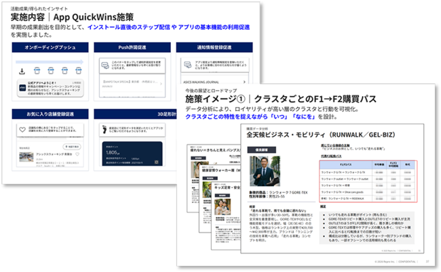Viewport: 441px width, 272px height.
Task: Click the phone icon nearest the download icon
Action: pyautogui.click(x=37, y=70)
